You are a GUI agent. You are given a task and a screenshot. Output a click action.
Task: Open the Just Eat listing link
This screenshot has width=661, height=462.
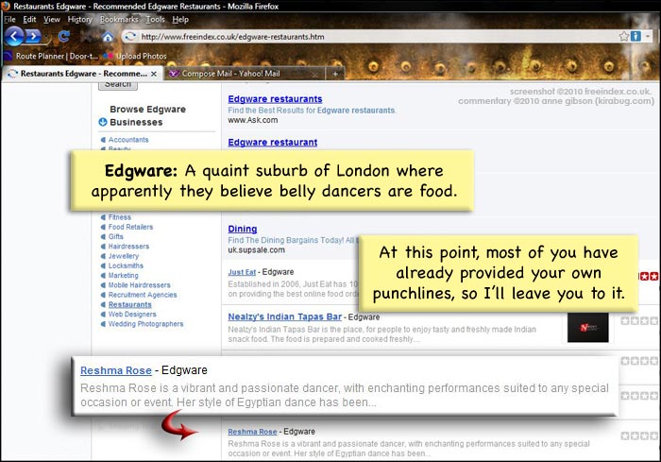242,272
